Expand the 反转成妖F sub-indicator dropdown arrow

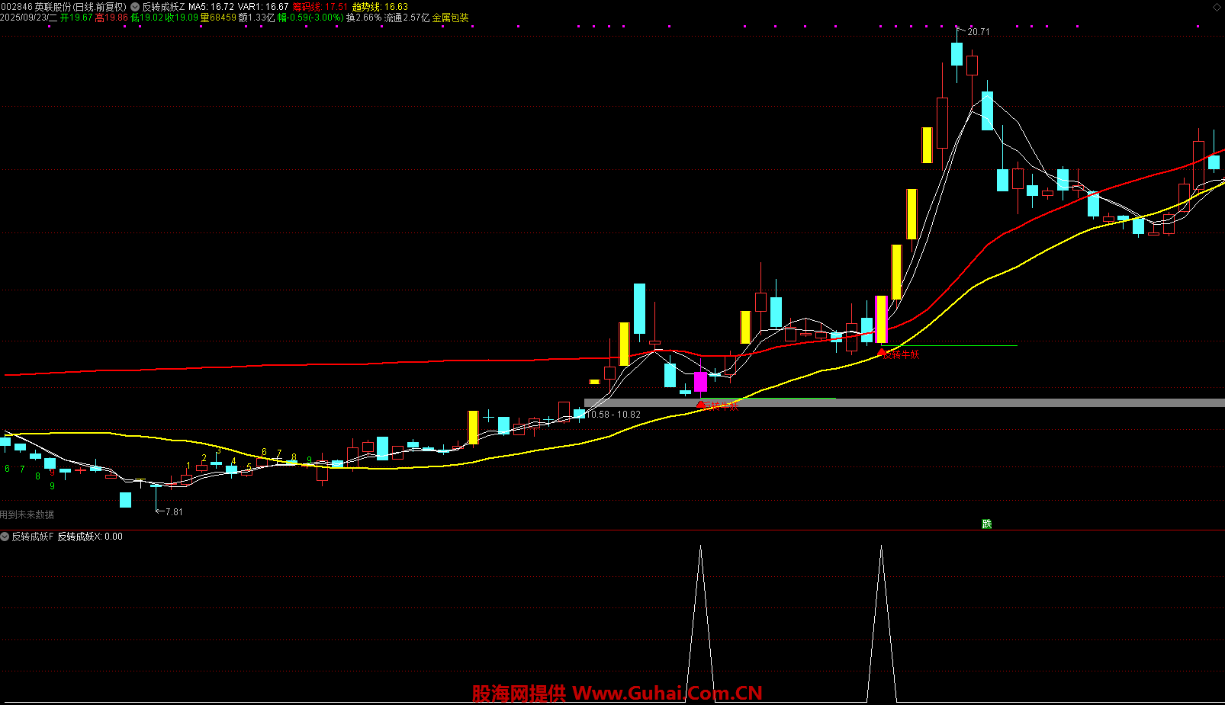pyautogui.click(x=5, y=537)
